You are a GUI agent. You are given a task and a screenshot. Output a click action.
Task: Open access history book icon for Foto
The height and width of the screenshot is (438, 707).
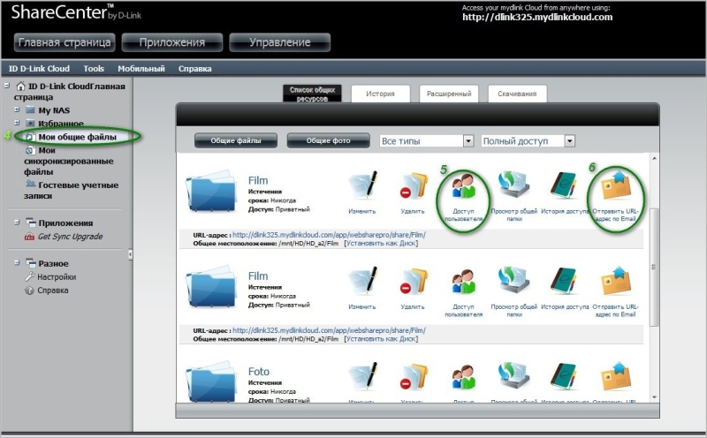565,377
